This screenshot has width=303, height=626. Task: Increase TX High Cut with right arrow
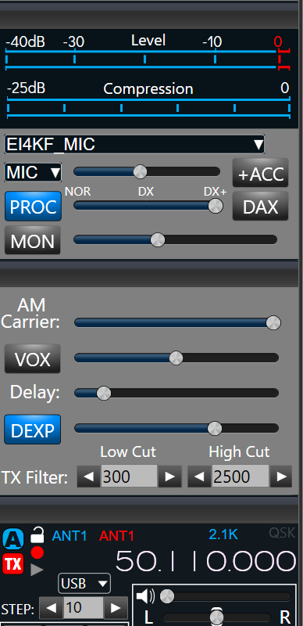281,477
